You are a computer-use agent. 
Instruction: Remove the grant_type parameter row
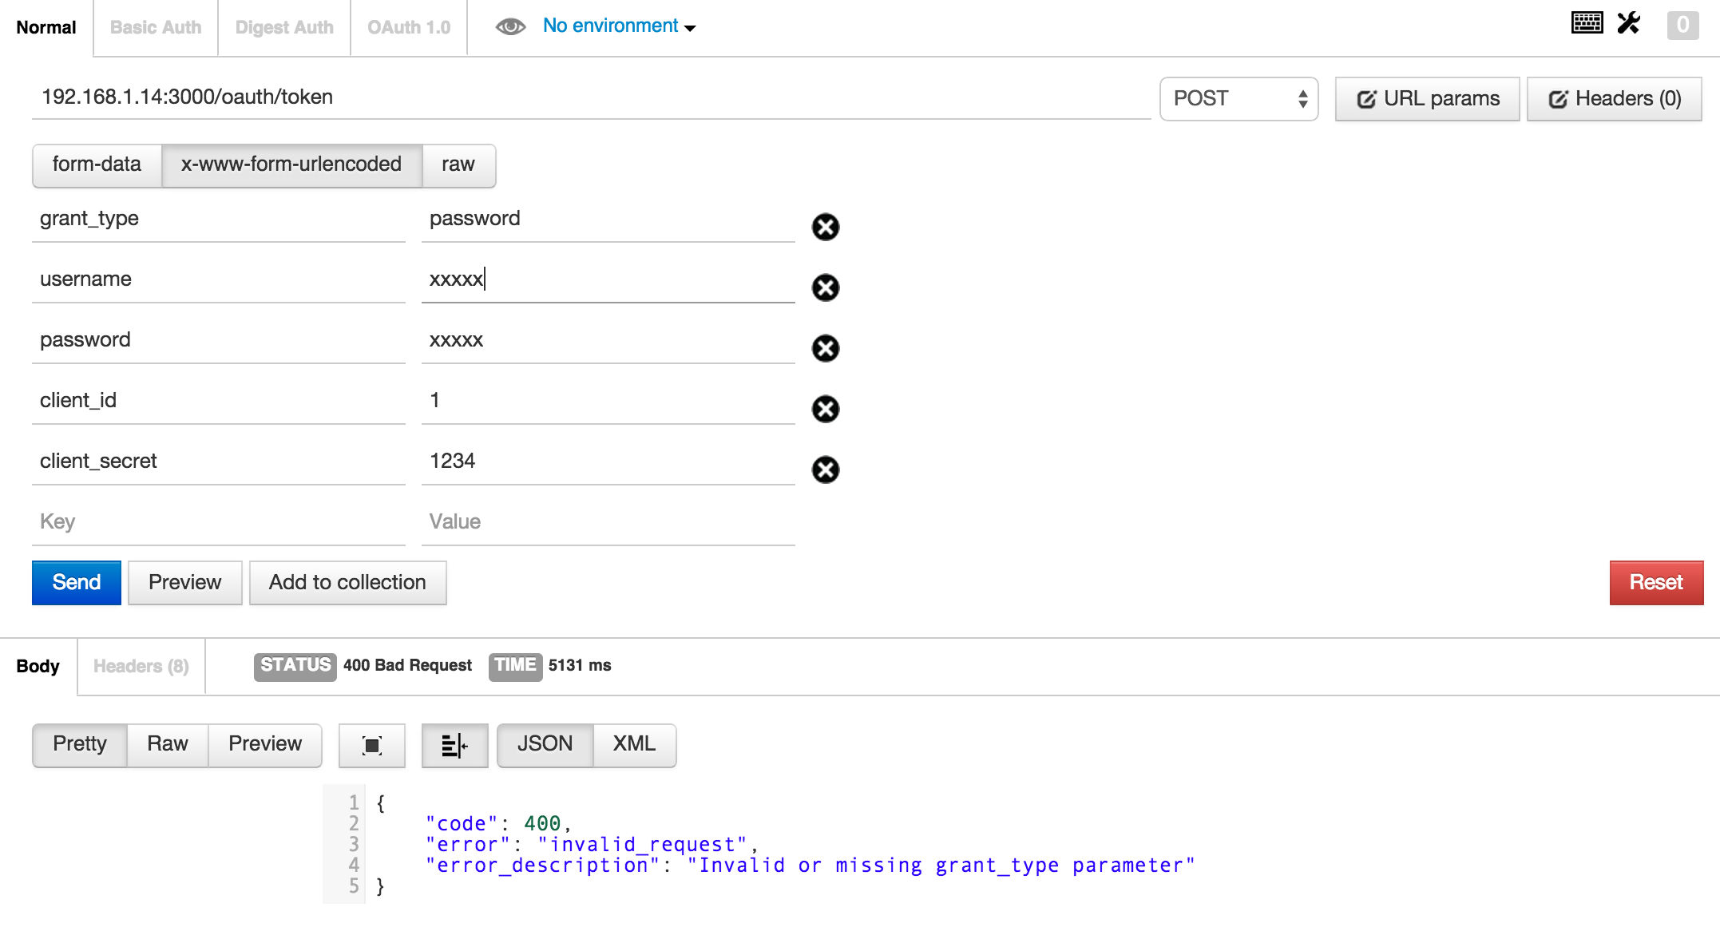coord(826,228)
